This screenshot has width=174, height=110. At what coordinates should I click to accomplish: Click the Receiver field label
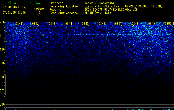[56, 10]
